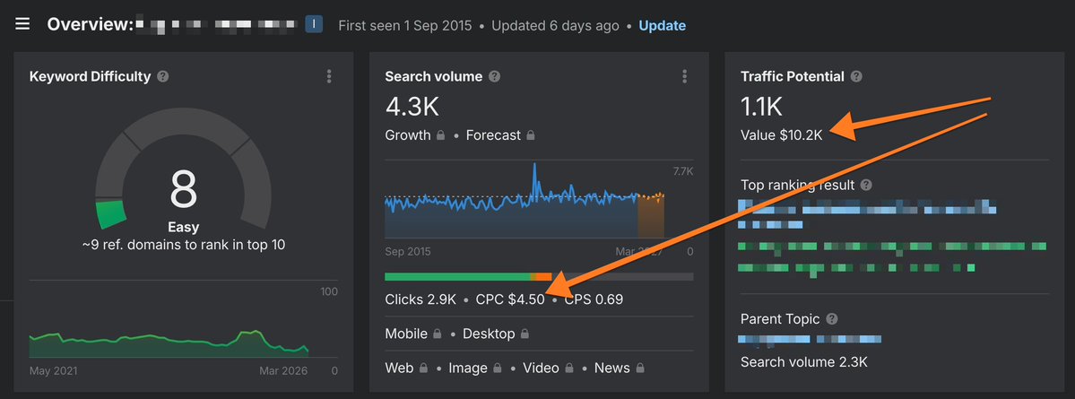The height and width of the screenshot is (399, 1075).
Task: Open the hamburger navigation menu
Action: click(22, 25)
